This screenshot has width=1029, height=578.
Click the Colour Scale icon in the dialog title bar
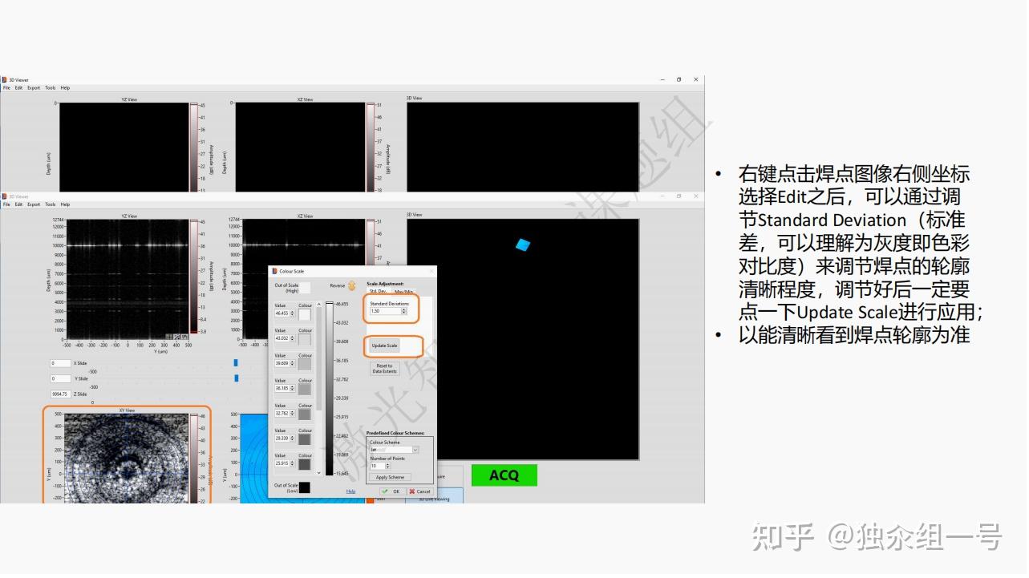pyautogui.click(x=275, y=271)
